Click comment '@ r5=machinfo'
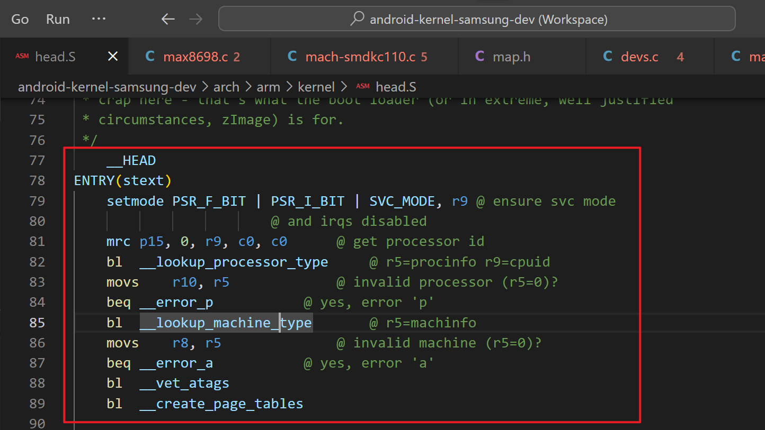Image resolution: width=765 pixels, height=430 pixels. coord(423,323)
